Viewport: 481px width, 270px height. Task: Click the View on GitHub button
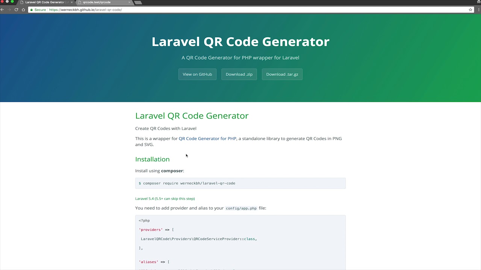point(197,74)
